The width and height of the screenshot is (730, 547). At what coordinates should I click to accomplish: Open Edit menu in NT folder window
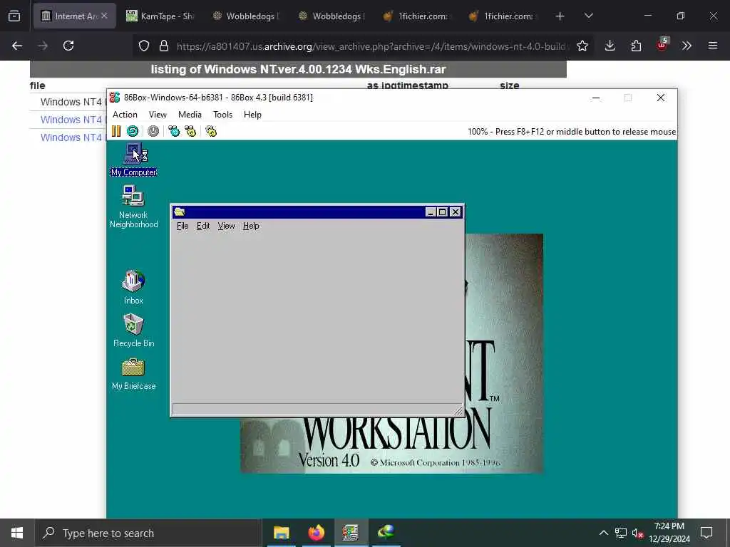(x=203, y=226)
